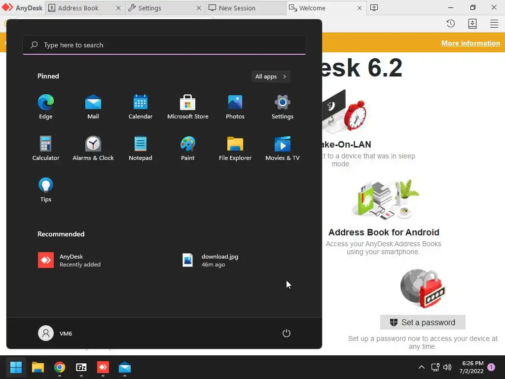Image resolution: width=505 pixels, height=379 pixels.
Task: Click the More information link
Action: click(x=470, y=43)
